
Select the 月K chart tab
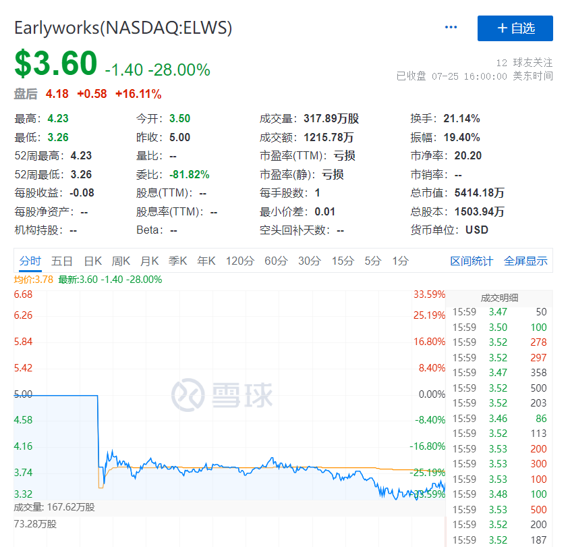149,261
